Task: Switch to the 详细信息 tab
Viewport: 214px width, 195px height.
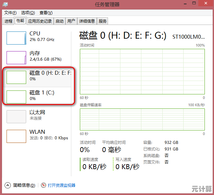Action: click(87, 21)
